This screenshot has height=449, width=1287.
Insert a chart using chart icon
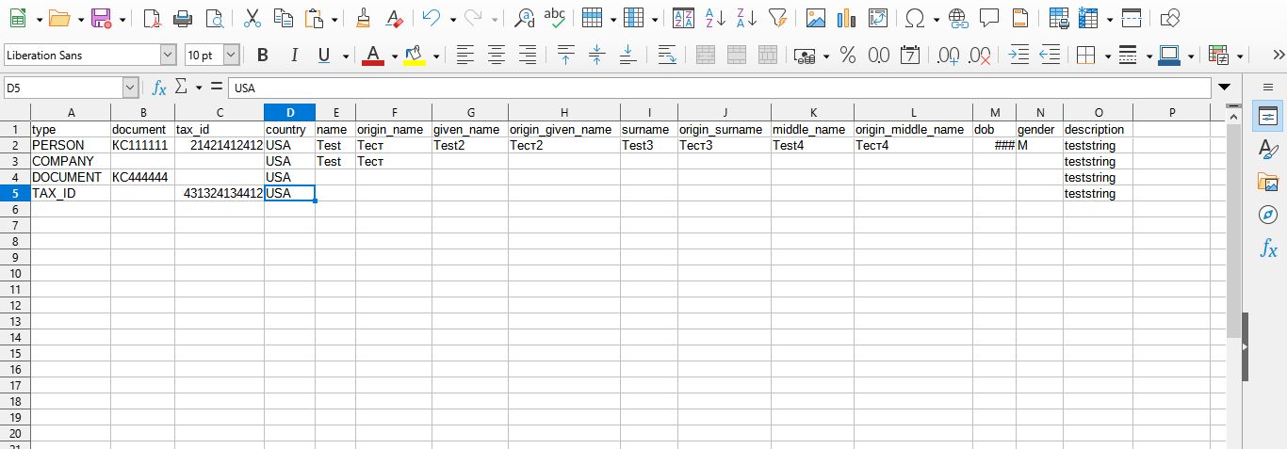846,18
